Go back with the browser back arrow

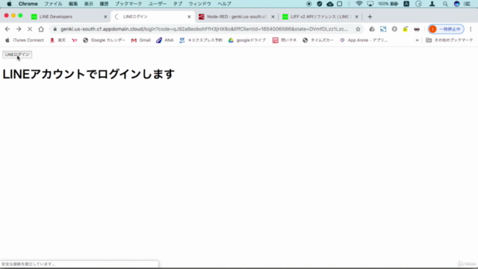click(x=7, y=29)
